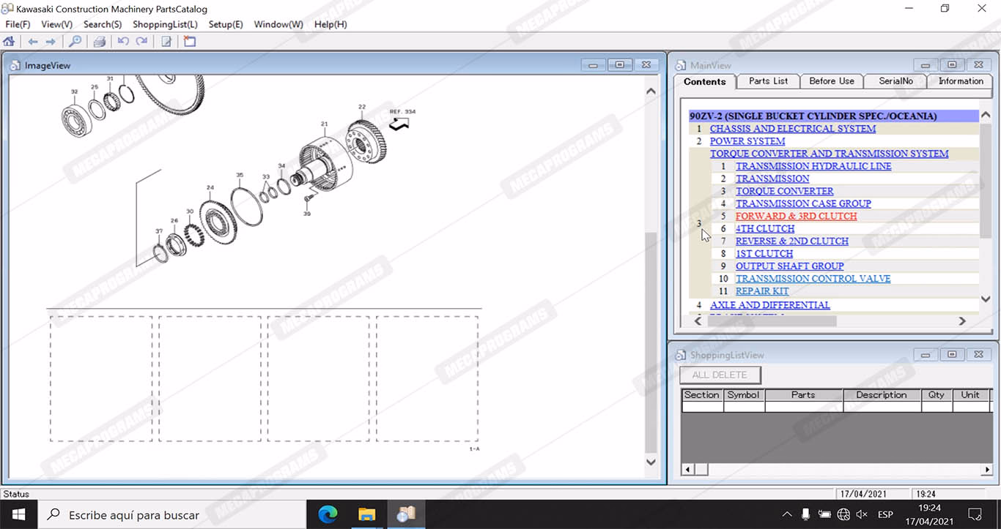Viewport: 1001px width, 529px height.
Task: Open the Transmission link
Action: click(x=772, y=179)
